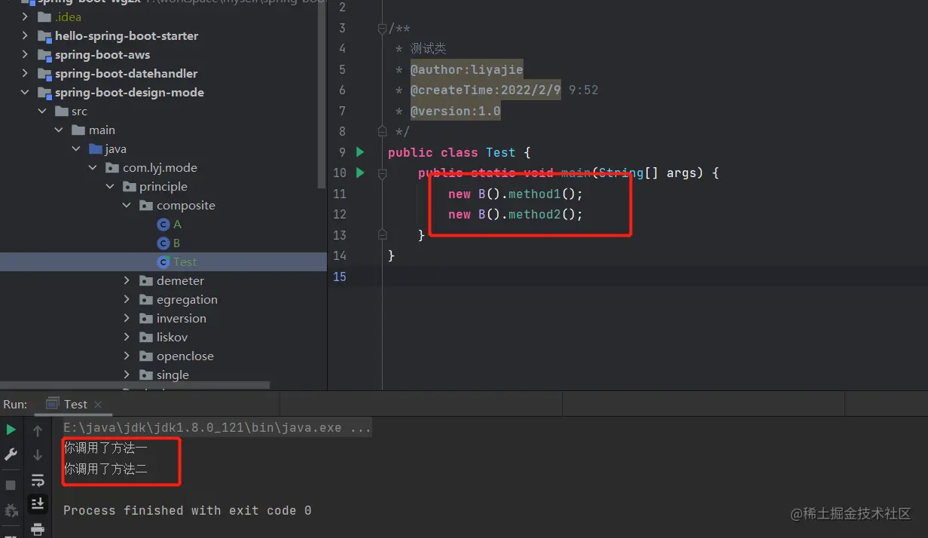Expand hello-spring-boot-starter module
The width and height of the screenshot is (928, 538).
pyautogui.click(x=25, y=36)
